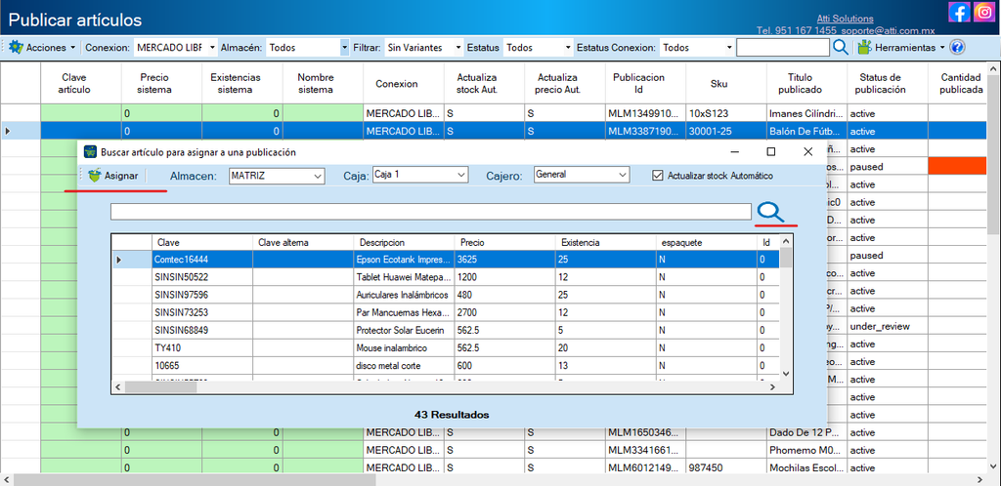The image size is (1001, 486).
Task: Expand the Estatus Todos dropdown
Action: click(568, 47)
